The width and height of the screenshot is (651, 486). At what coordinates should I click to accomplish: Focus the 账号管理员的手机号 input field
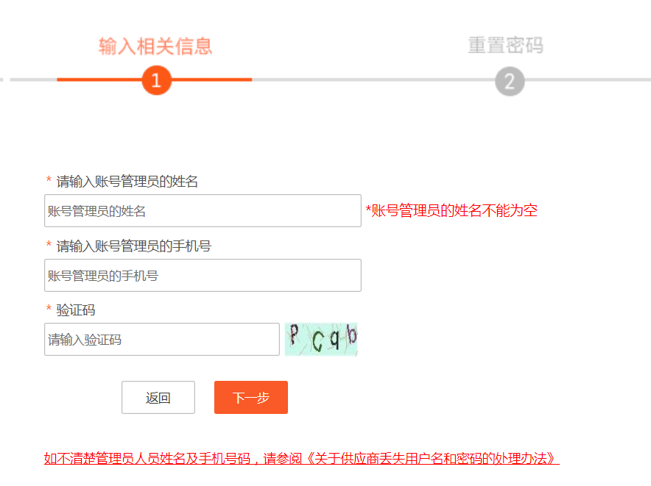tap(203, 275)
